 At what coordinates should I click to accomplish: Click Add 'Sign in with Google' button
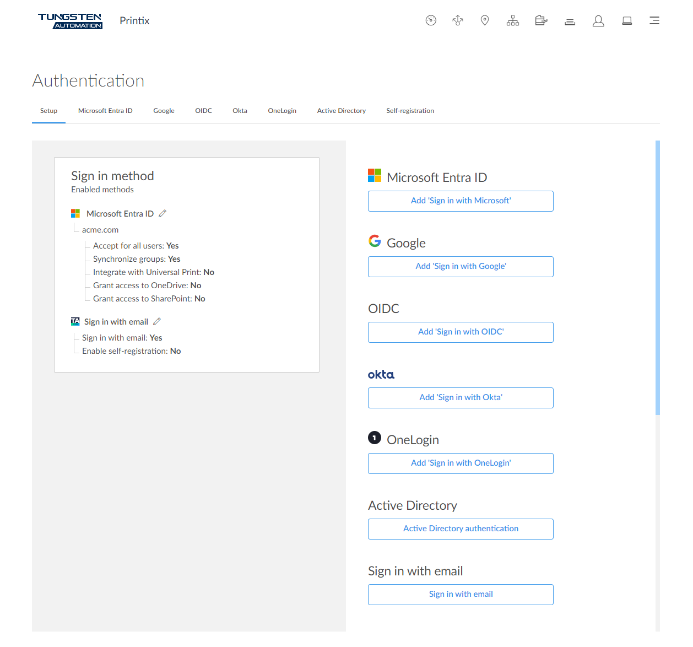pos(461,267)
